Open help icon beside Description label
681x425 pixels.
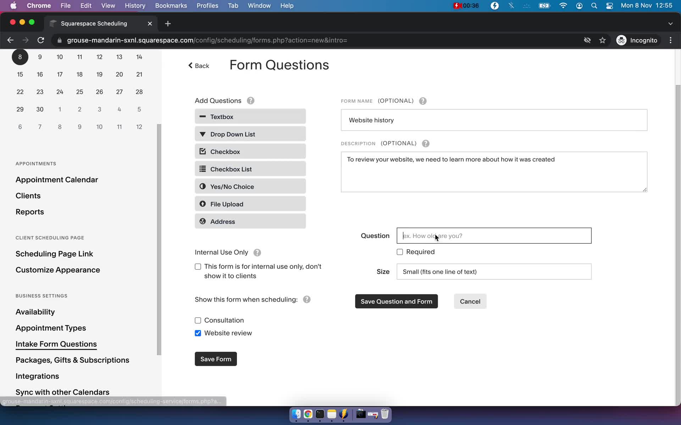pyautogui.click(x=426, y=143)
